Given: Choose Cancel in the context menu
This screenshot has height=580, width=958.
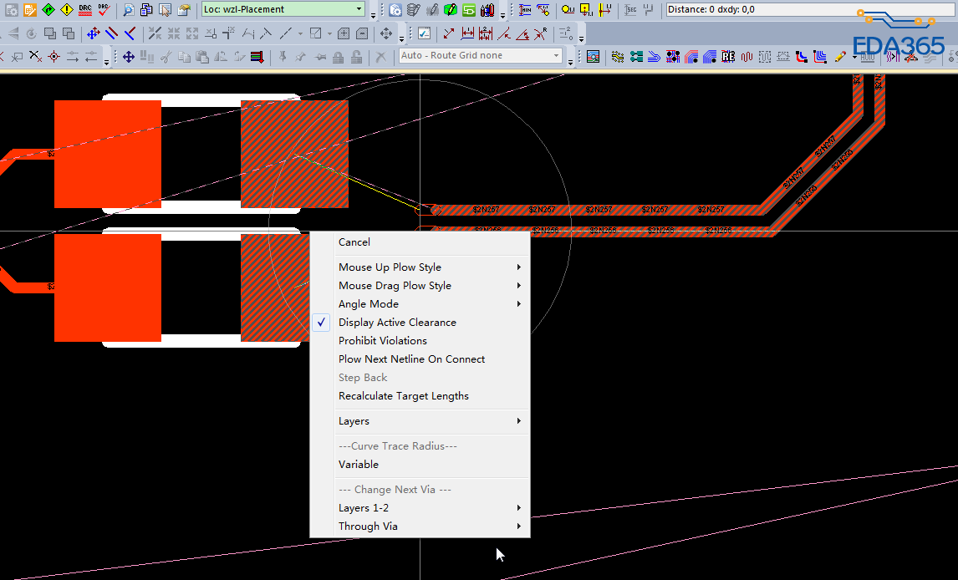Looking at the screenshot, I should (354, 242).
